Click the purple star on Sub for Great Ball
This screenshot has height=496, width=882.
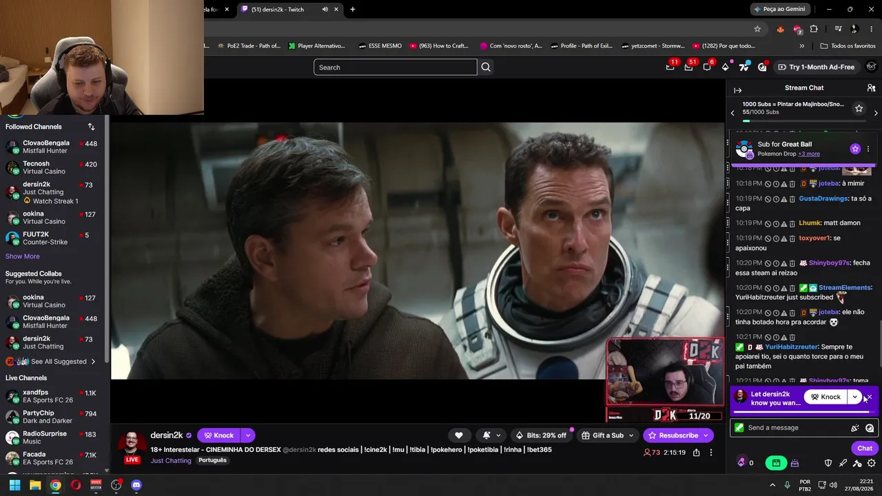pos(855,149)
